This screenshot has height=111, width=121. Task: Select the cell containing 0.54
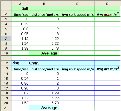click(x=20, y=78)
